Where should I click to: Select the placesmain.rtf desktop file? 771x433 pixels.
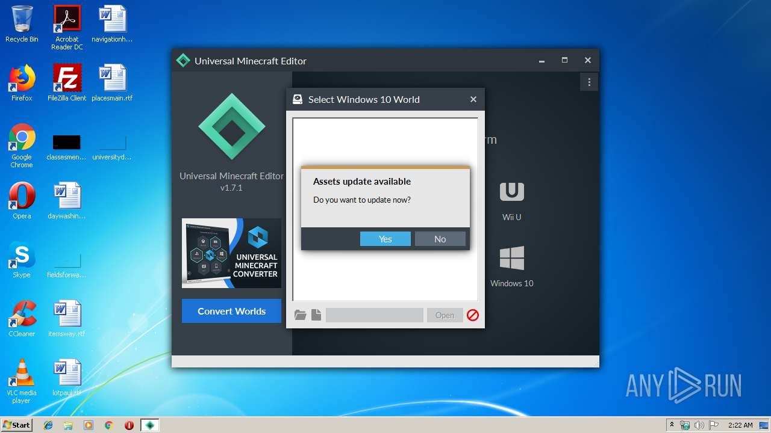click(x=112, y=83)
